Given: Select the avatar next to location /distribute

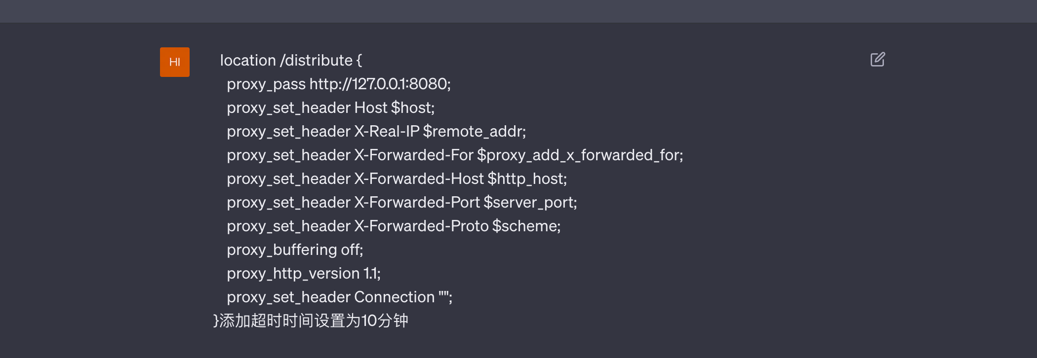Looking at the screenshot, I should click(x=174, y=63).
